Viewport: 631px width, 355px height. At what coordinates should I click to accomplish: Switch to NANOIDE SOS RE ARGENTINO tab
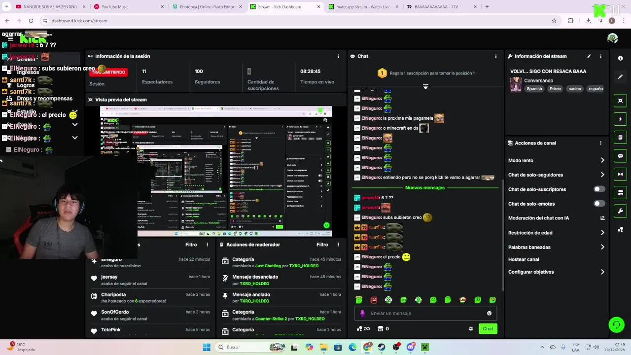click(x=51, y=7)
